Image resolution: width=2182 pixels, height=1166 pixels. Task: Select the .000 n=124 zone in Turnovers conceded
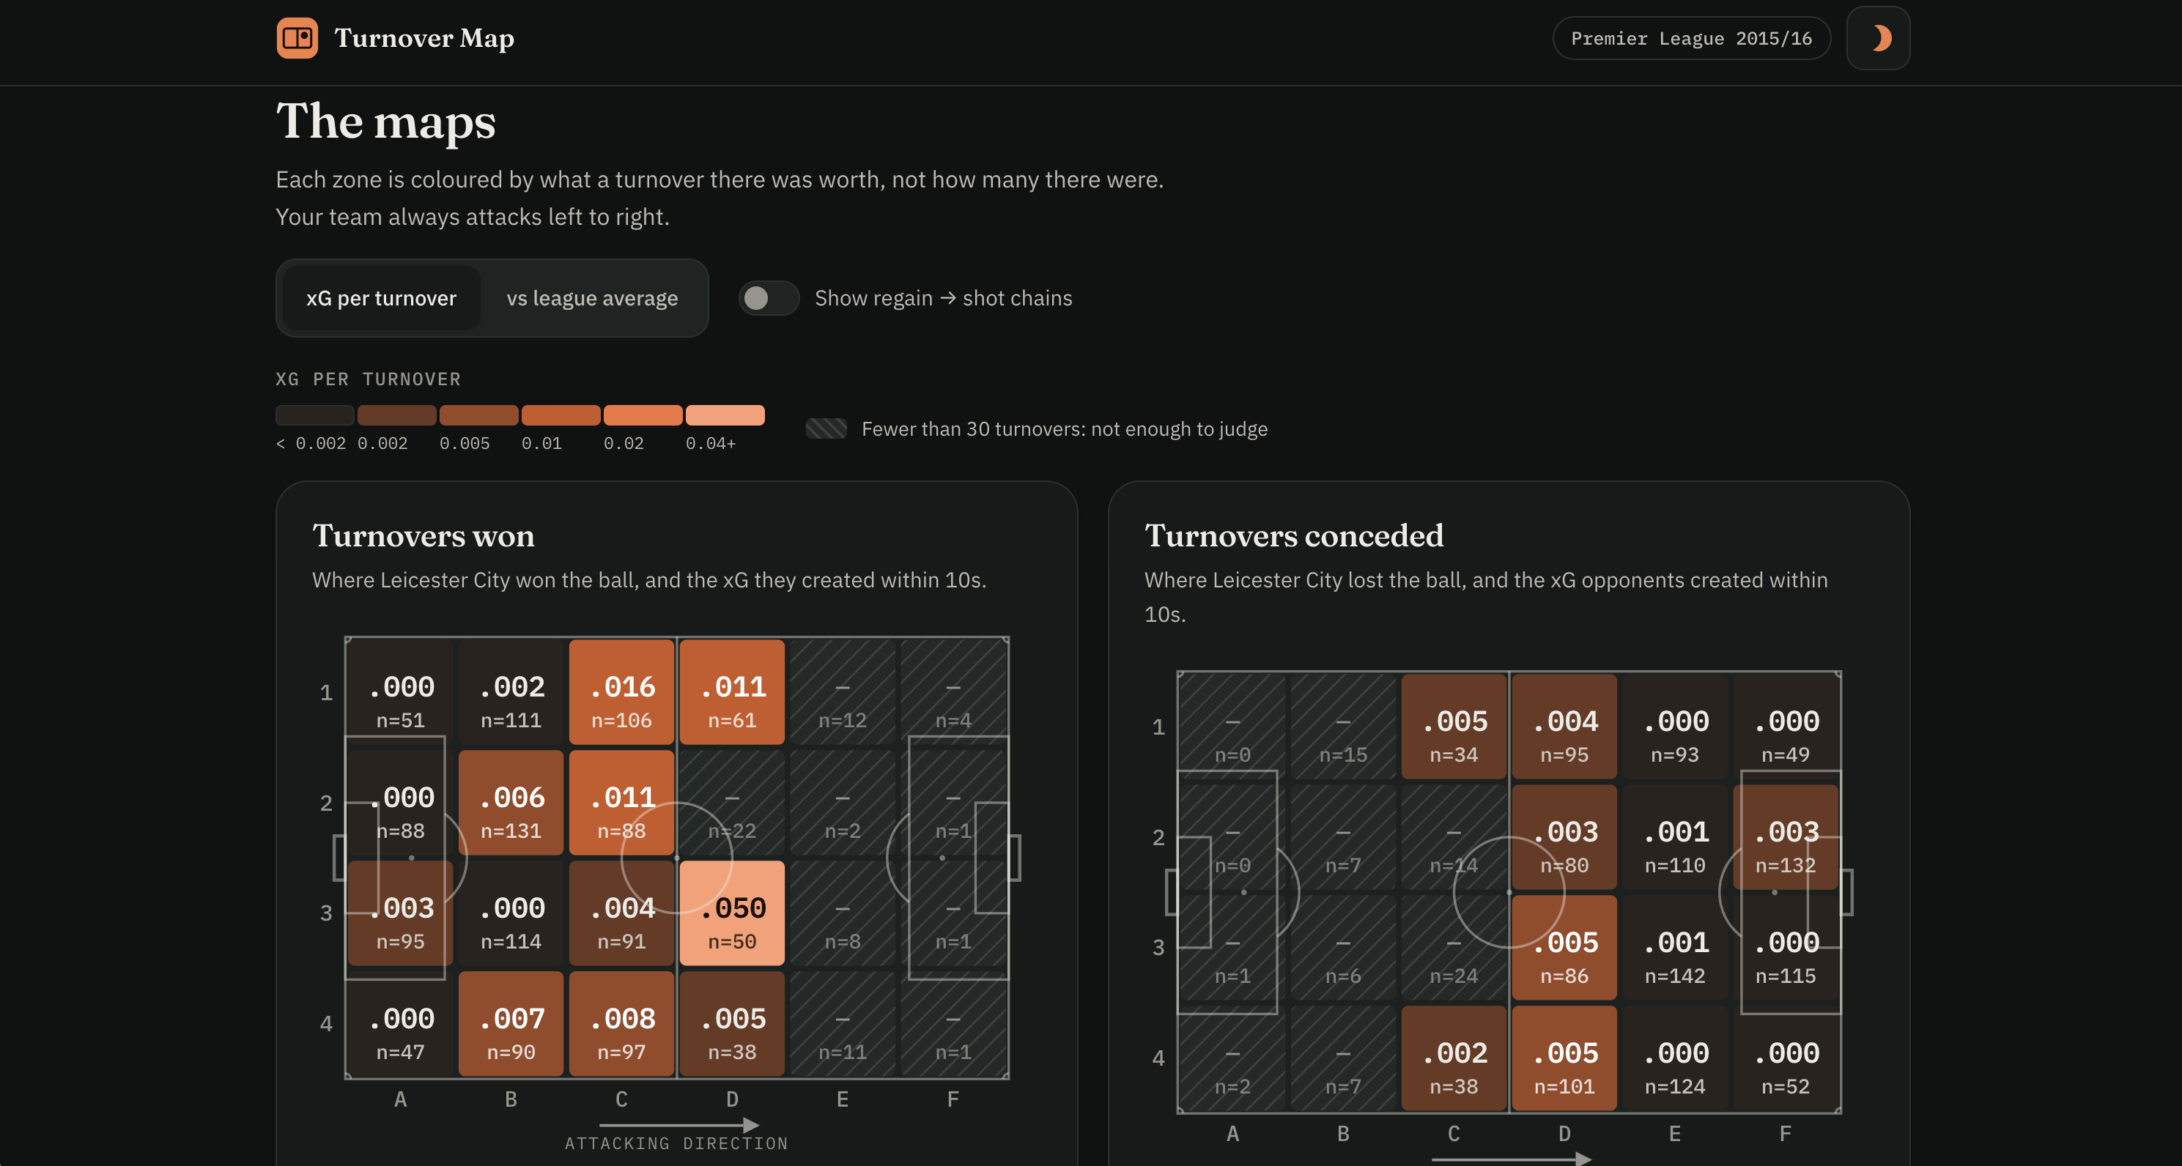pyautogui.click(x=1675, y=1058)
